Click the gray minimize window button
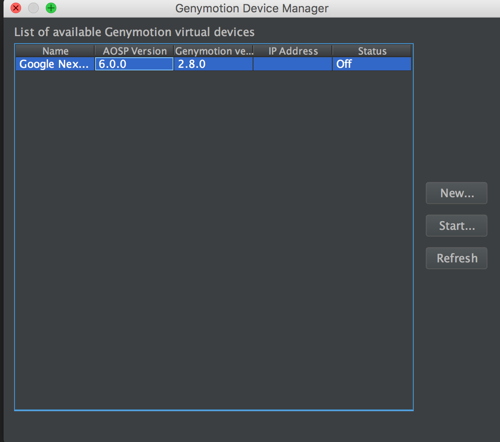 point(33,8)
